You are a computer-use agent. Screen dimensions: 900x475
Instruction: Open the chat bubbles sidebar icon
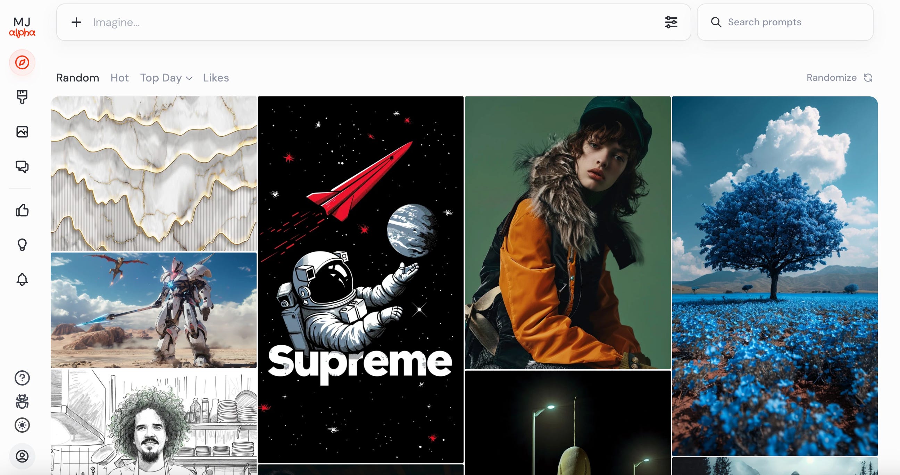pyautogui.click(x=22, y=166)
